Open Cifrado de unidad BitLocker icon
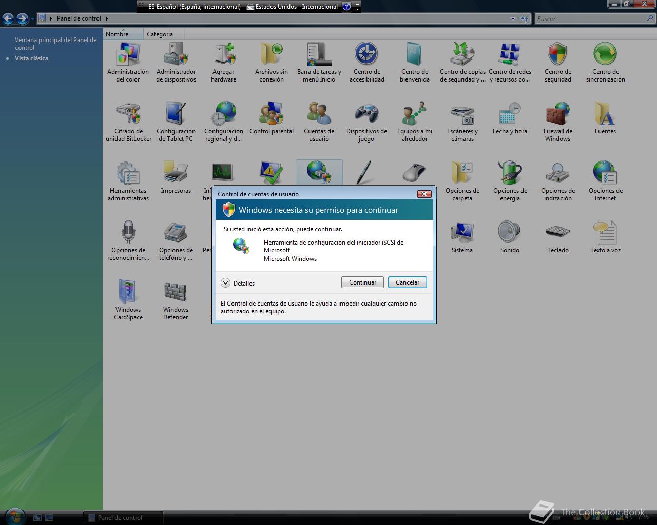 [128, 122]
